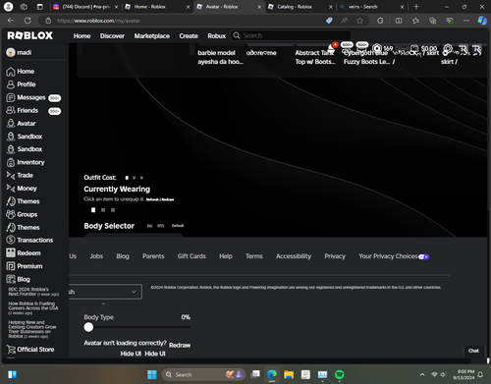Open the Gift Cards footer link
This screenshot has height=384, width=491.
pos(191,256)
